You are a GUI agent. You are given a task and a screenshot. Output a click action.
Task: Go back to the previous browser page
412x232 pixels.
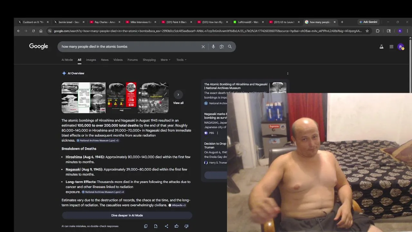[x=18, y=31]
